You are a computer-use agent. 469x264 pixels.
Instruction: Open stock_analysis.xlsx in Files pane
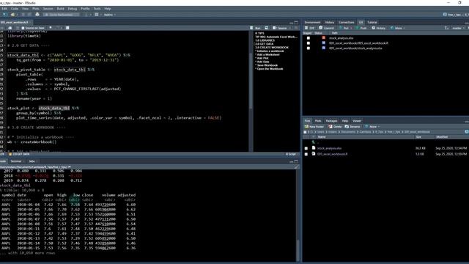(x=329, y=148)
